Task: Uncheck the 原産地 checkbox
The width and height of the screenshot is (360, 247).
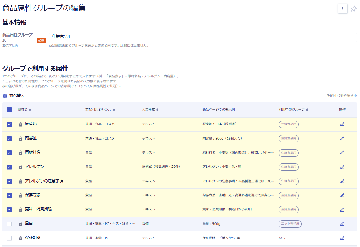Action: pos(9,124)
